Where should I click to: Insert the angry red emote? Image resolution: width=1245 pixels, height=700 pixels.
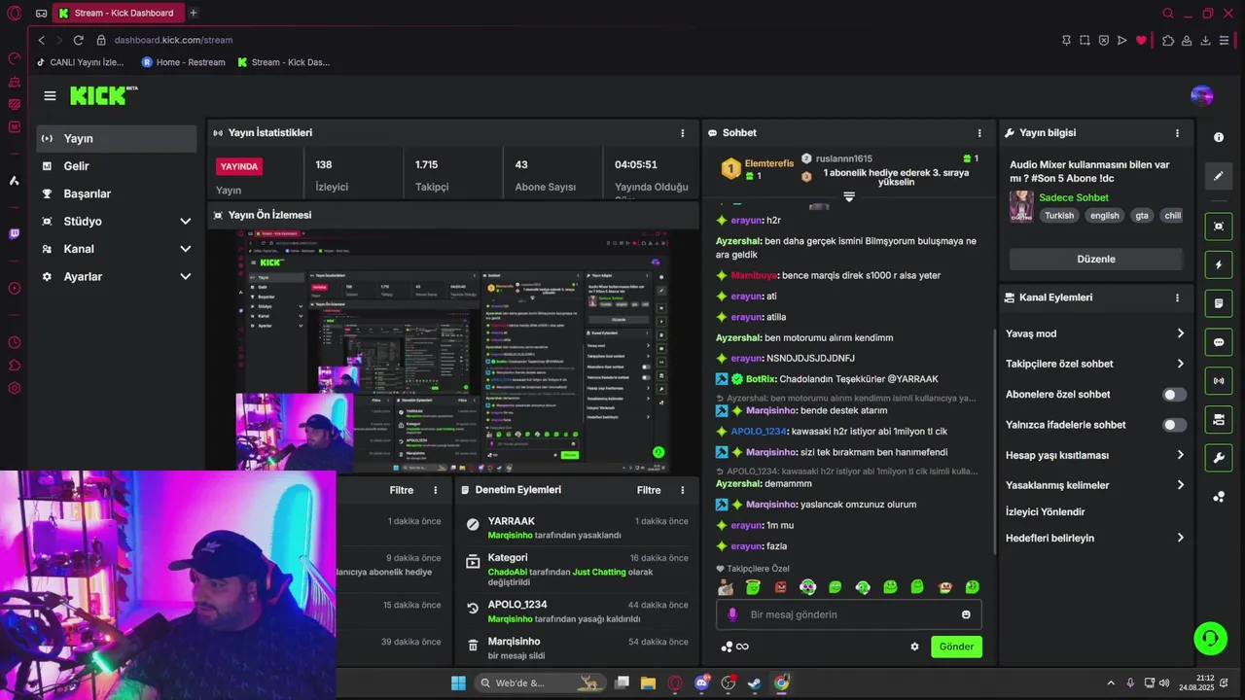pyautogui.click(x=780, y=587)
